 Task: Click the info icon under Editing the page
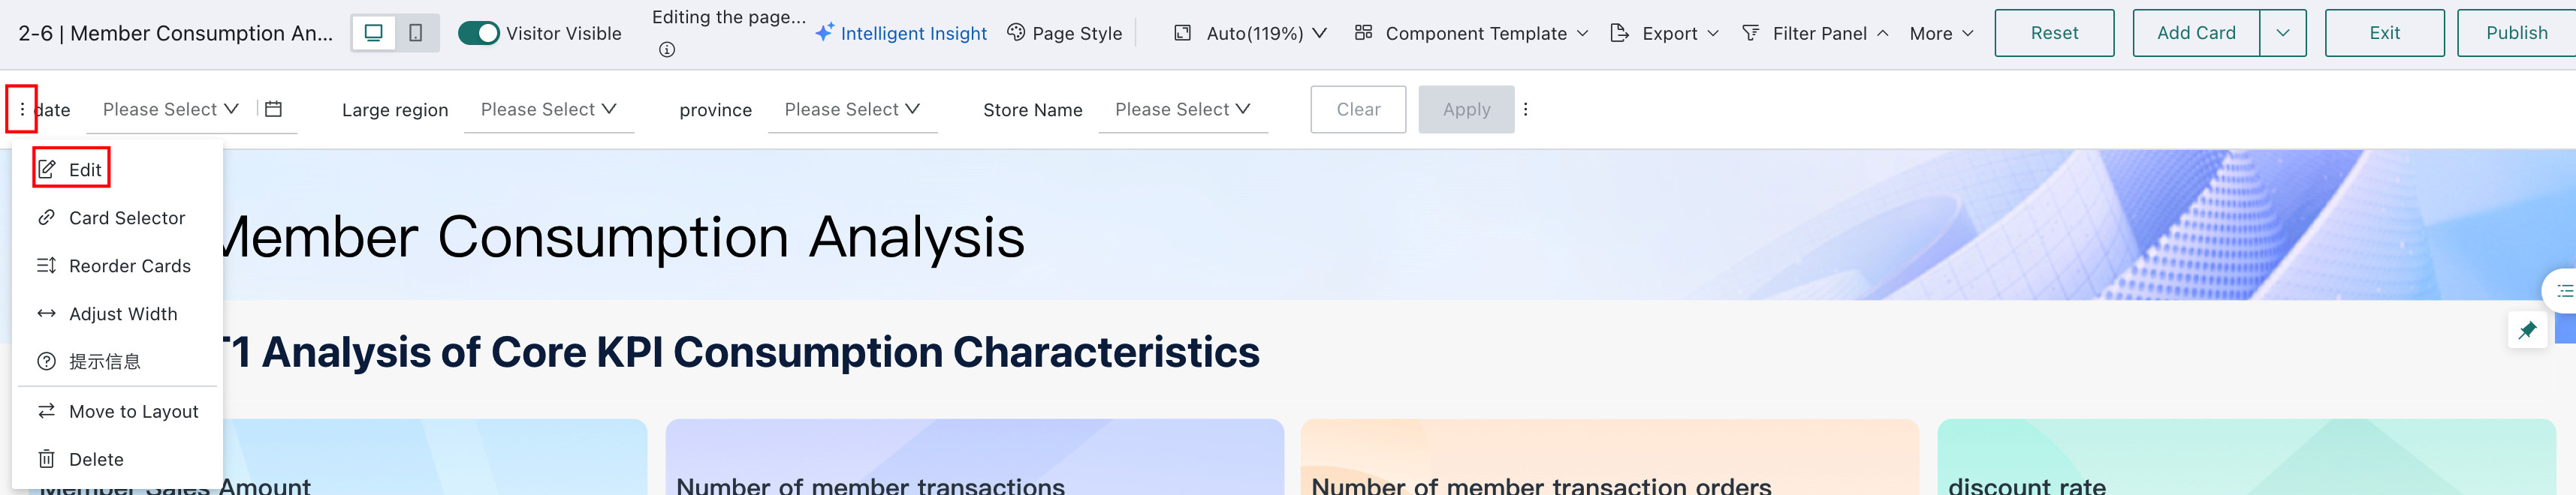(x=667, y=50)
